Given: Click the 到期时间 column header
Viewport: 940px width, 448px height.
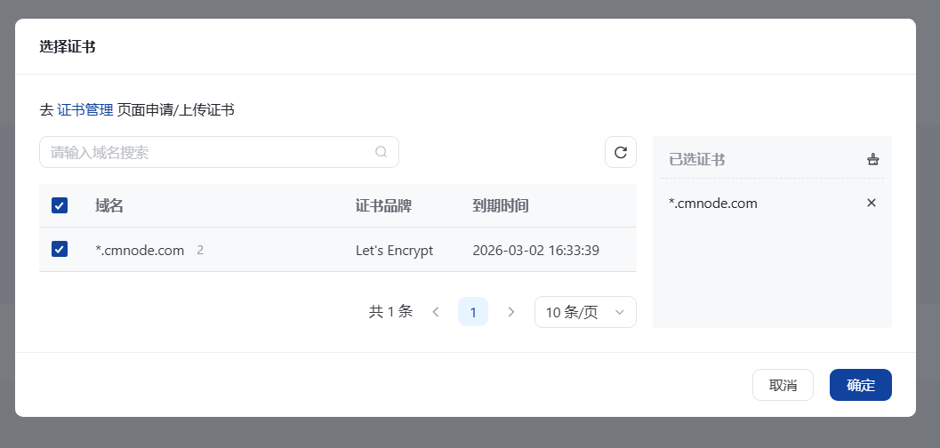Looking at the screenshot, I should click(501, 206).
